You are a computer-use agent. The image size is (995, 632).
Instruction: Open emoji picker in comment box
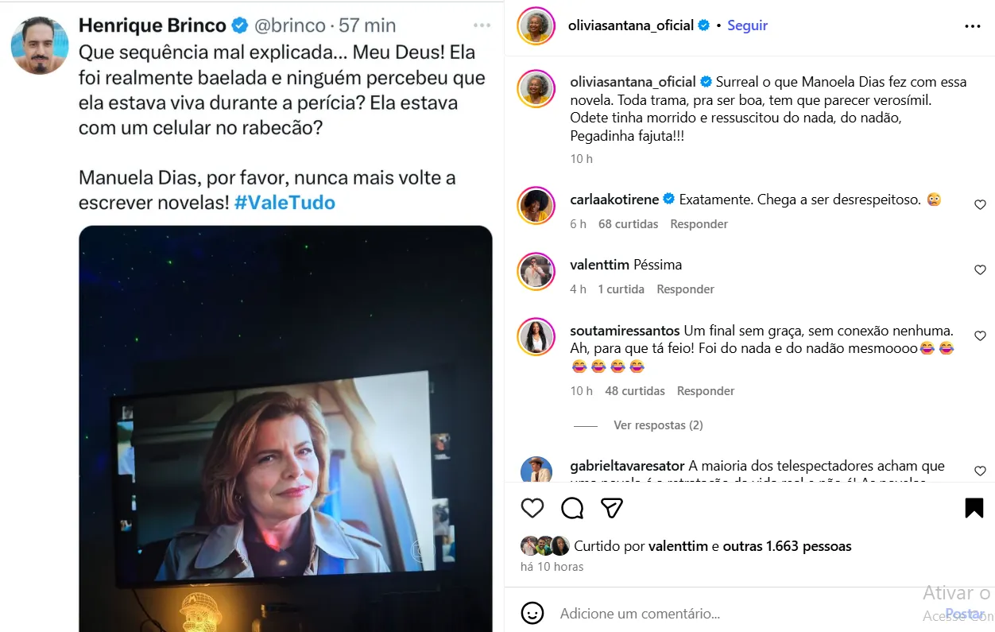click(x=532, y=613)
